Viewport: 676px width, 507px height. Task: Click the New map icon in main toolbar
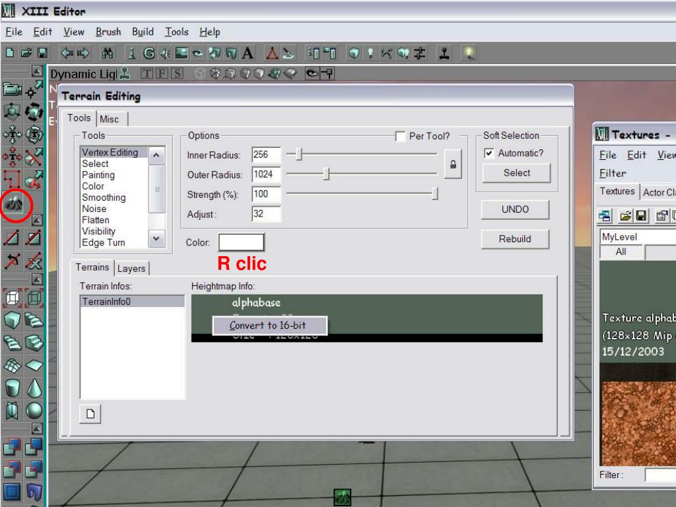[x=10, y=53]
